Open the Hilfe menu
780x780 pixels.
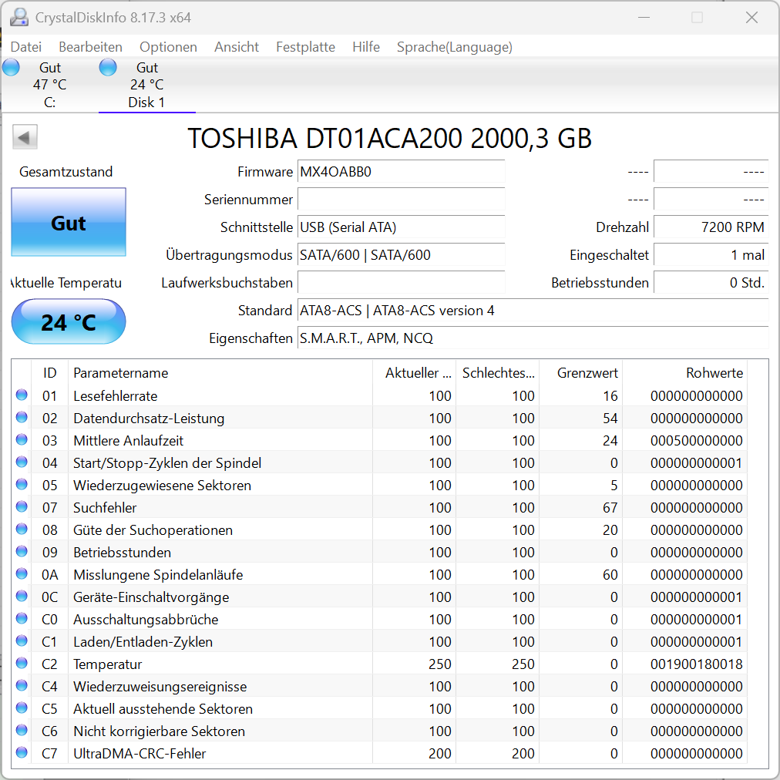click(x=365, y=47)
